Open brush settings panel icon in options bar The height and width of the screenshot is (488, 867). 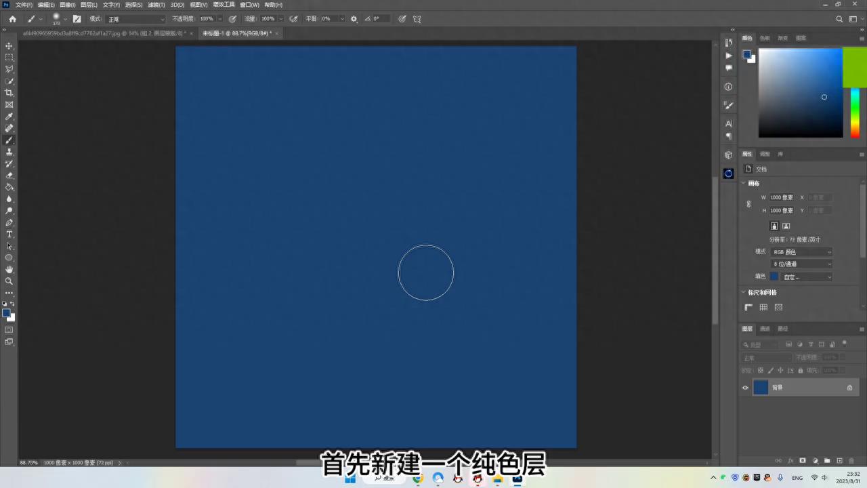77,19
